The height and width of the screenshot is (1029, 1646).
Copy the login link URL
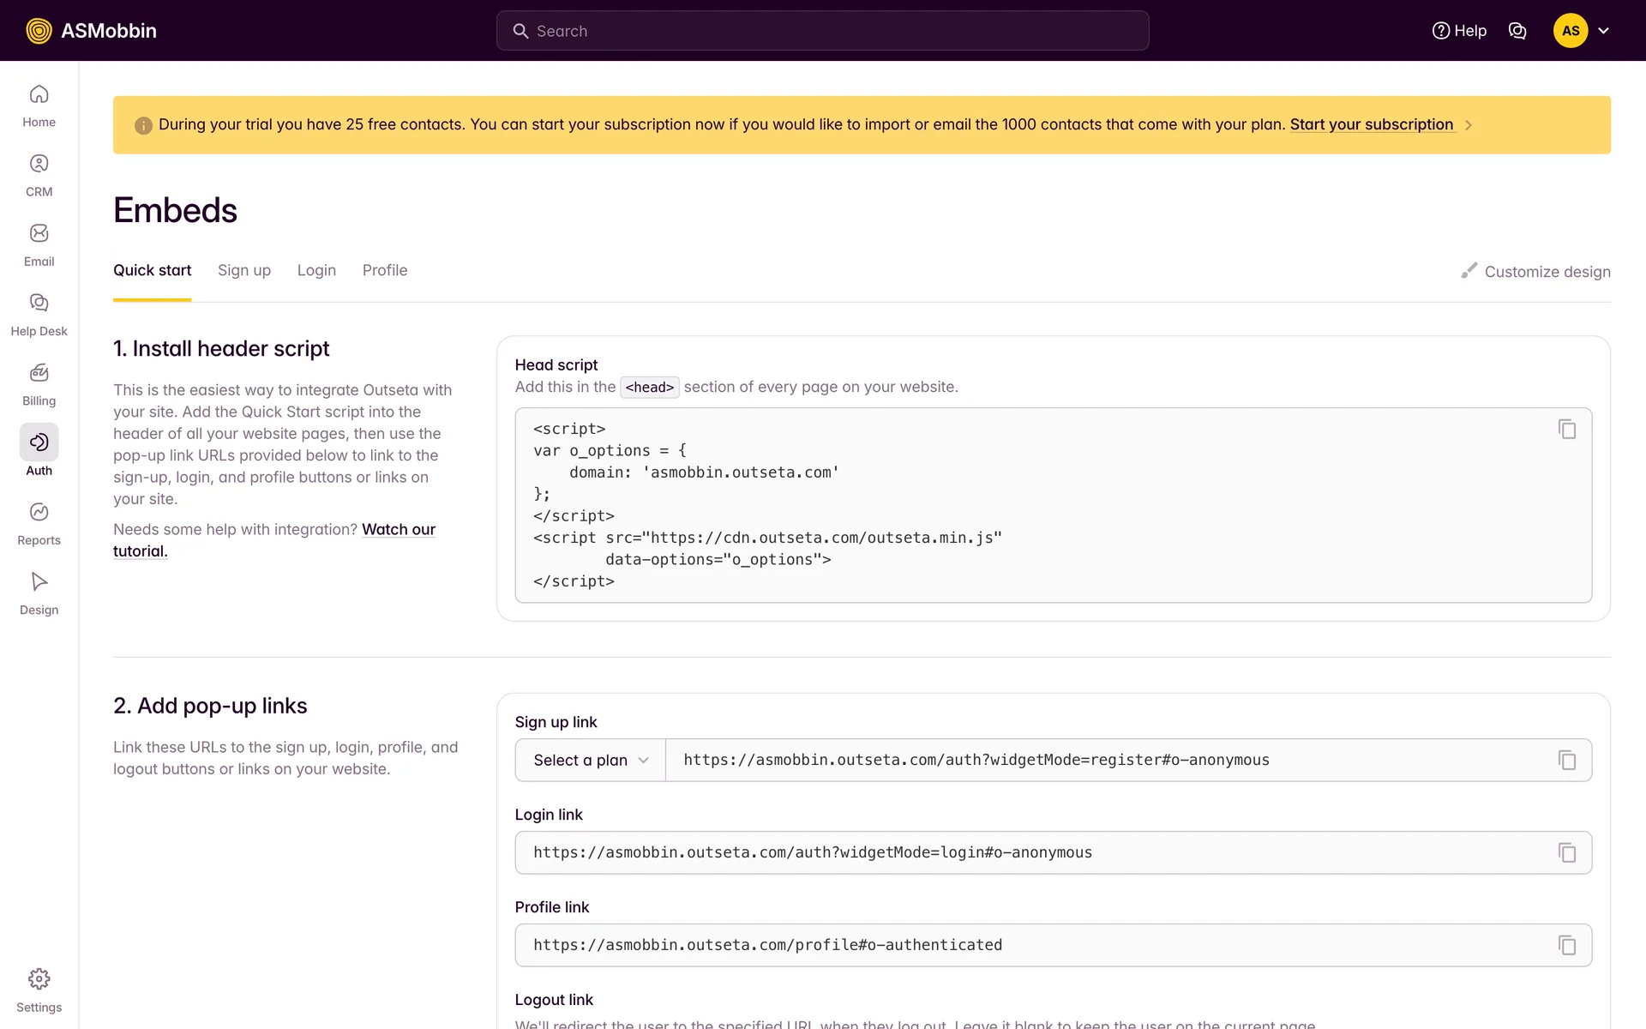[1566, 852]
